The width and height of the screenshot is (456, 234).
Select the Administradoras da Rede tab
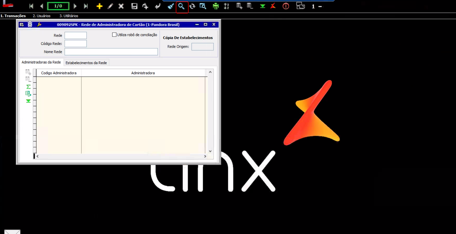41,62
